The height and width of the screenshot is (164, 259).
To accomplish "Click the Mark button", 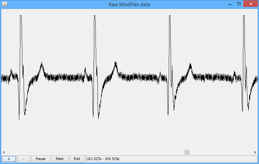I will [x=60, y=159].
